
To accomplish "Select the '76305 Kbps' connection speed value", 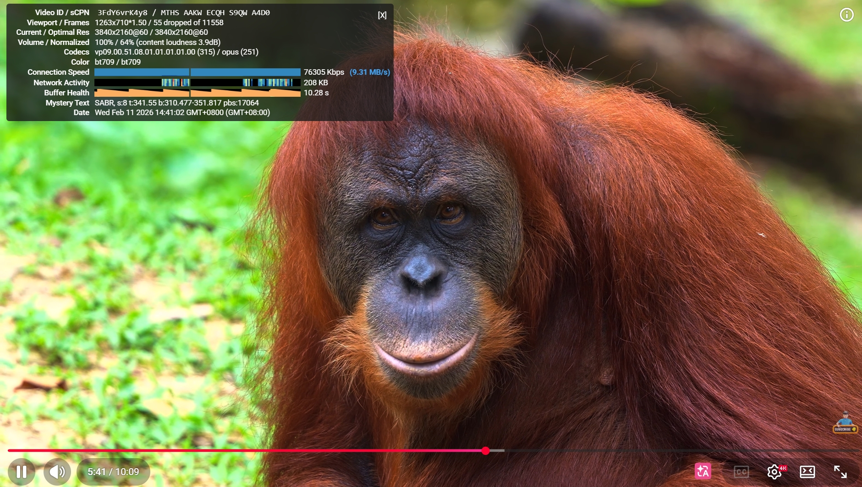I will (x=324, y=72).
